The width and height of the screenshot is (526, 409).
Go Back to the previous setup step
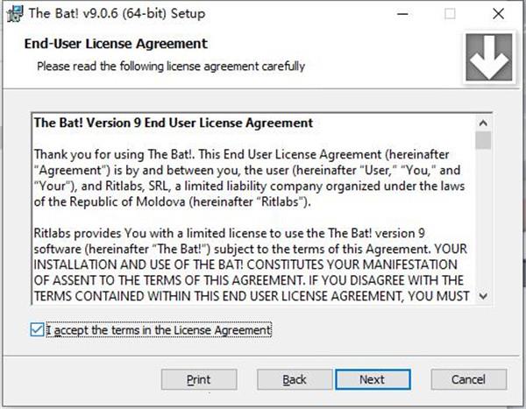coord(295,379)
